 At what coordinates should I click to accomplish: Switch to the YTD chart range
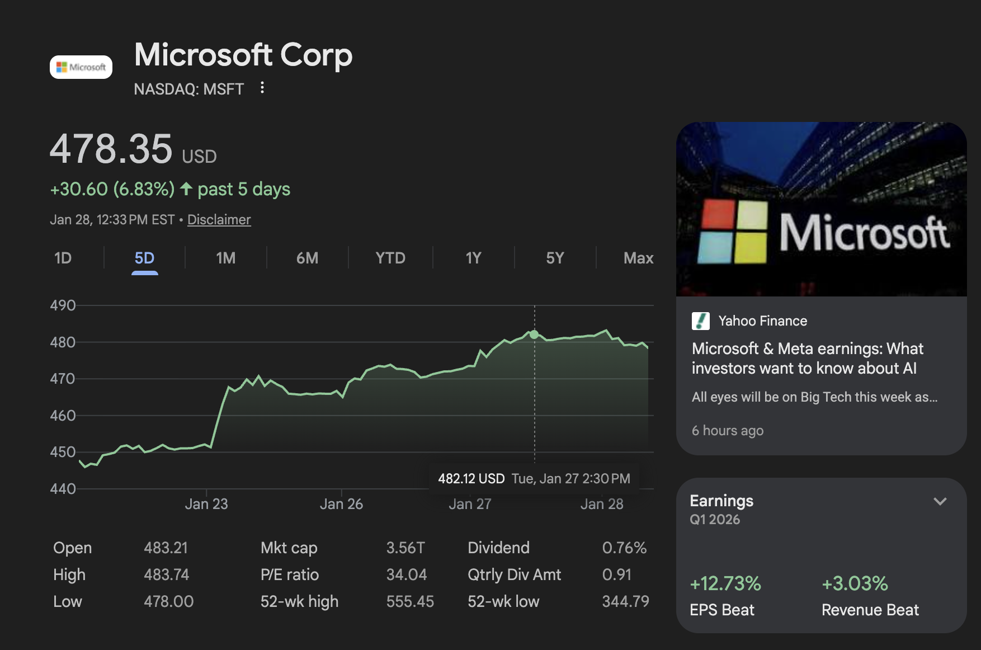[390, 258]
